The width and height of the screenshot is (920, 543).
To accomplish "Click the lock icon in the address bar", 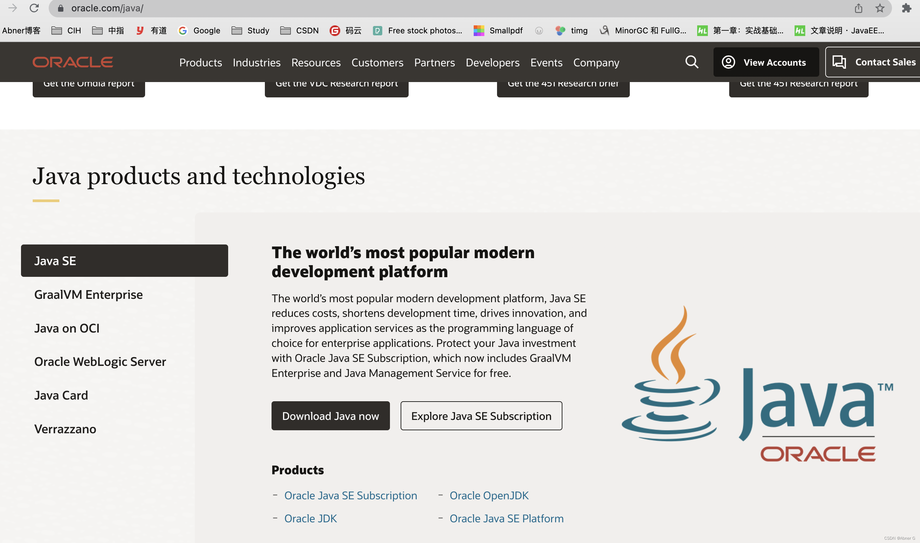I will 61,8.
